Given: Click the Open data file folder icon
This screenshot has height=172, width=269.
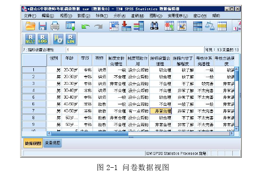Looking at the screenshot, I should tap(31, 26).
